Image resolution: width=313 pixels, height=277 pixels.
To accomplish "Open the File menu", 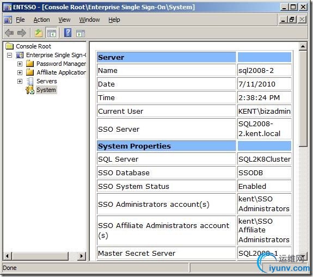I will point(20,20).
